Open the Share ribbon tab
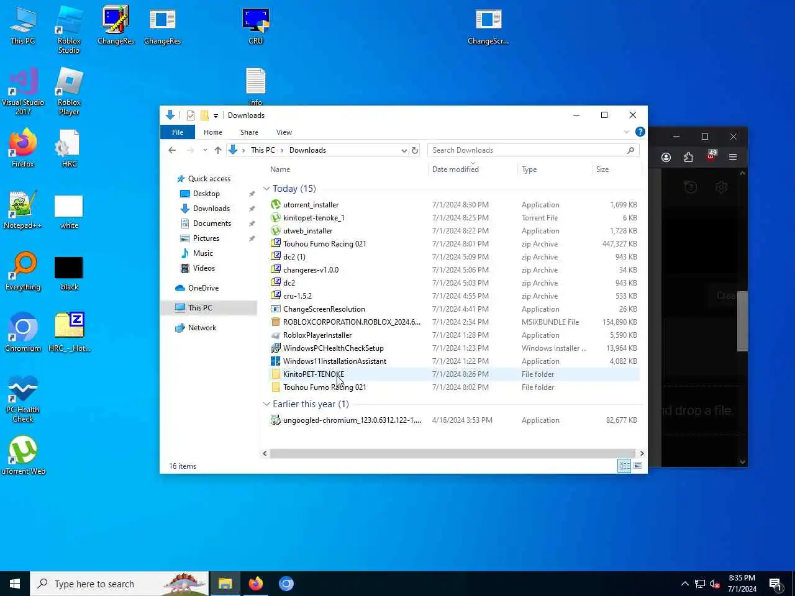This screenshot has width=795, height=596. pos(249,132)
